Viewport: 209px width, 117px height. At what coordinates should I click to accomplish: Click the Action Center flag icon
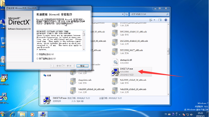pyautogui.click(x=184, y=114)
